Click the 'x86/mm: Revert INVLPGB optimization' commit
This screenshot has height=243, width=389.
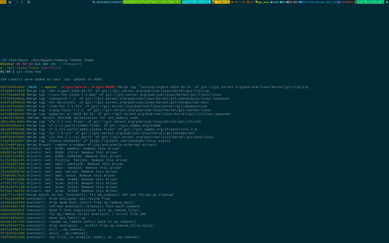click(69, 118)
